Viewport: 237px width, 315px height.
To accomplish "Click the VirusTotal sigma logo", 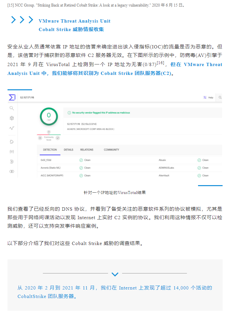I will (x=12, y=97).
